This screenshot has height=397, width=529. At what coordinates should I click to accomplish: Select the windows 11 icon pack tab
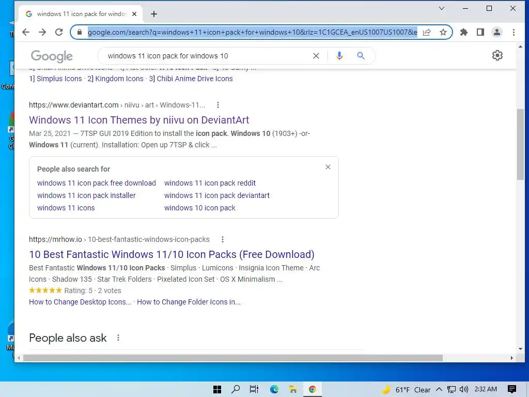click(x=81, y=14)
